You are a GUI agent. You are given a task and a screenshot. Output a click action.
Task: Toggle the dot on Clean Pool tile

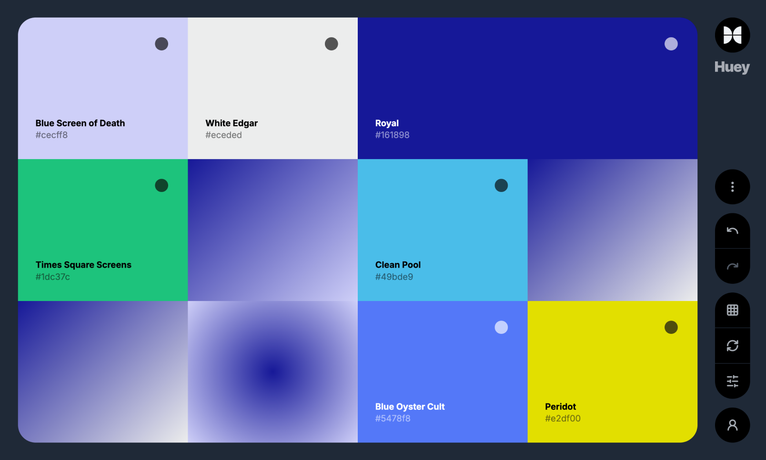[501, 185]
